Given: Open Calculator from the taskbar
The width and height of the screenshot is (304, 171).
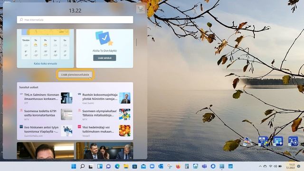Looking at the screenshot, I should tap(187, 166).
